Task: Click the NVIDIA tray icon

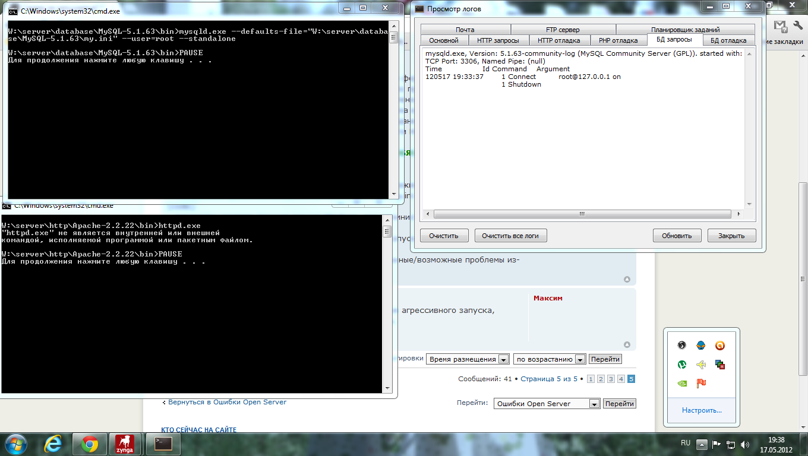Action: tap(682, 384)
